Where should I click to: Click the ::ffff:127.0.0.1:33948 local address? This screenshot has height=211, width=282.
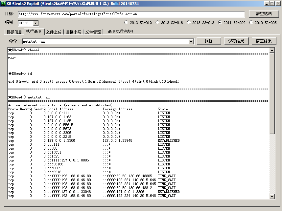69,192
